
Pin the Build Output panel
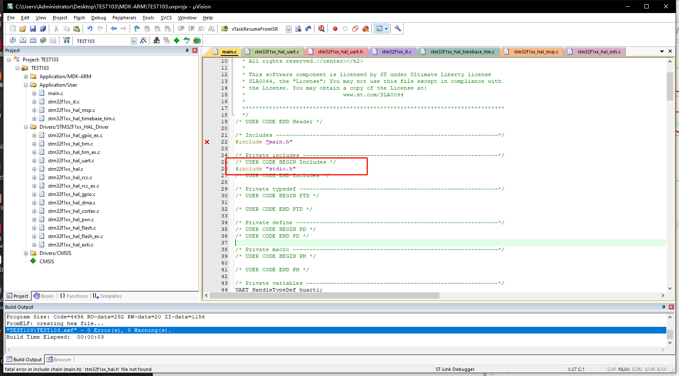click(x=663, y=307)
